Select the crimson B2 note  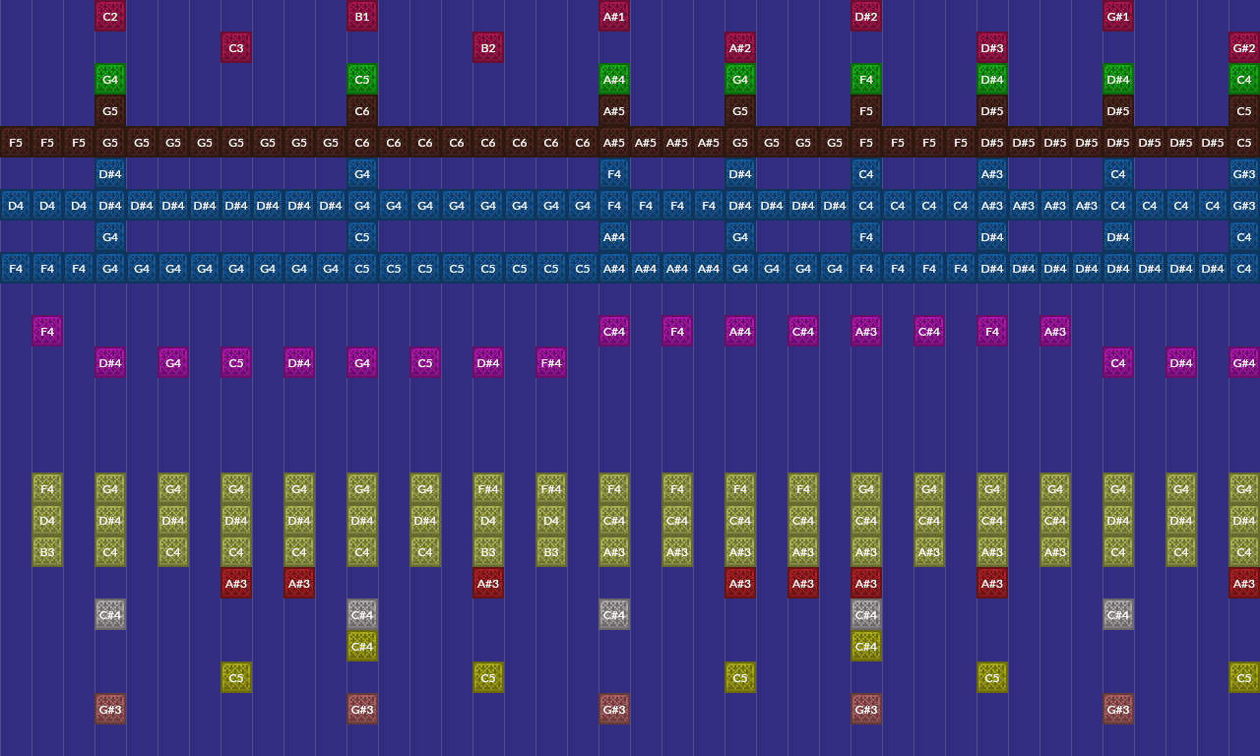tap(488, 48)
